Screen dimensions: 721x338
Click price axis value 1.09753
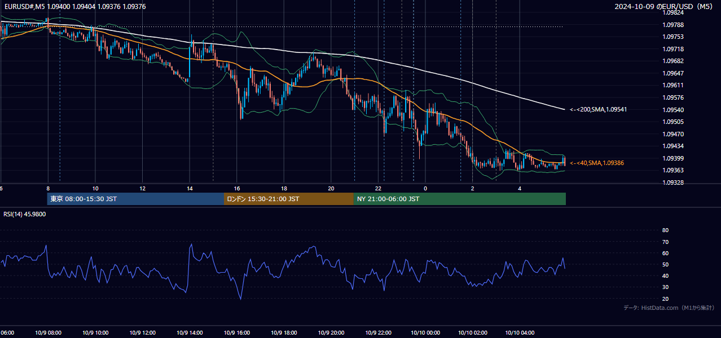click(673, 37)
